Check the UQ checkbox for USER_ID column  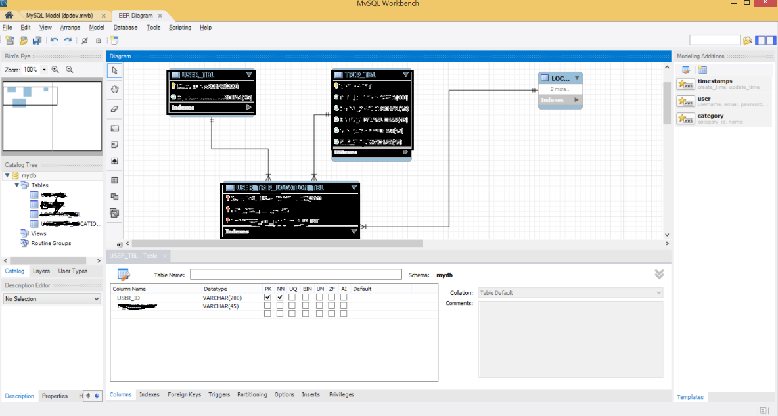292,297
